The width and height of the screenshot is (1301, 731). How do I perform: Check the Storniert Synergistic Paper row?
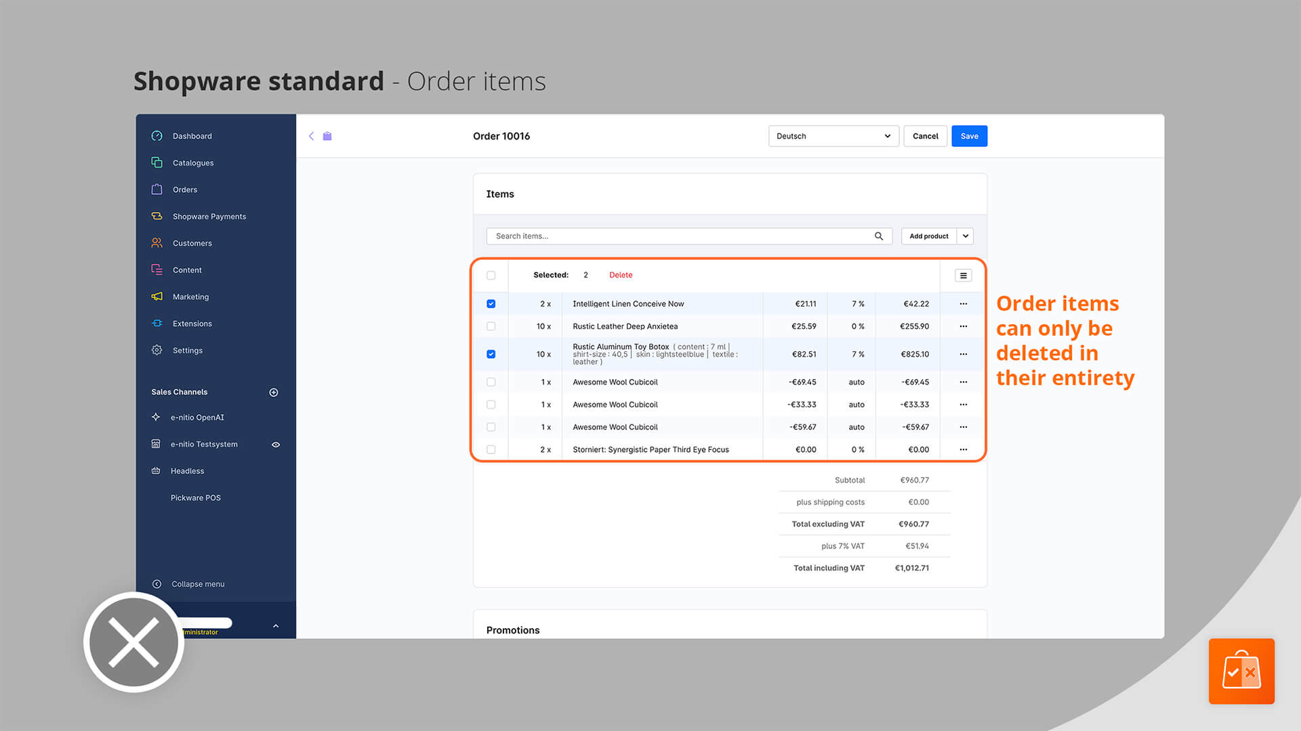click(491, 449)
